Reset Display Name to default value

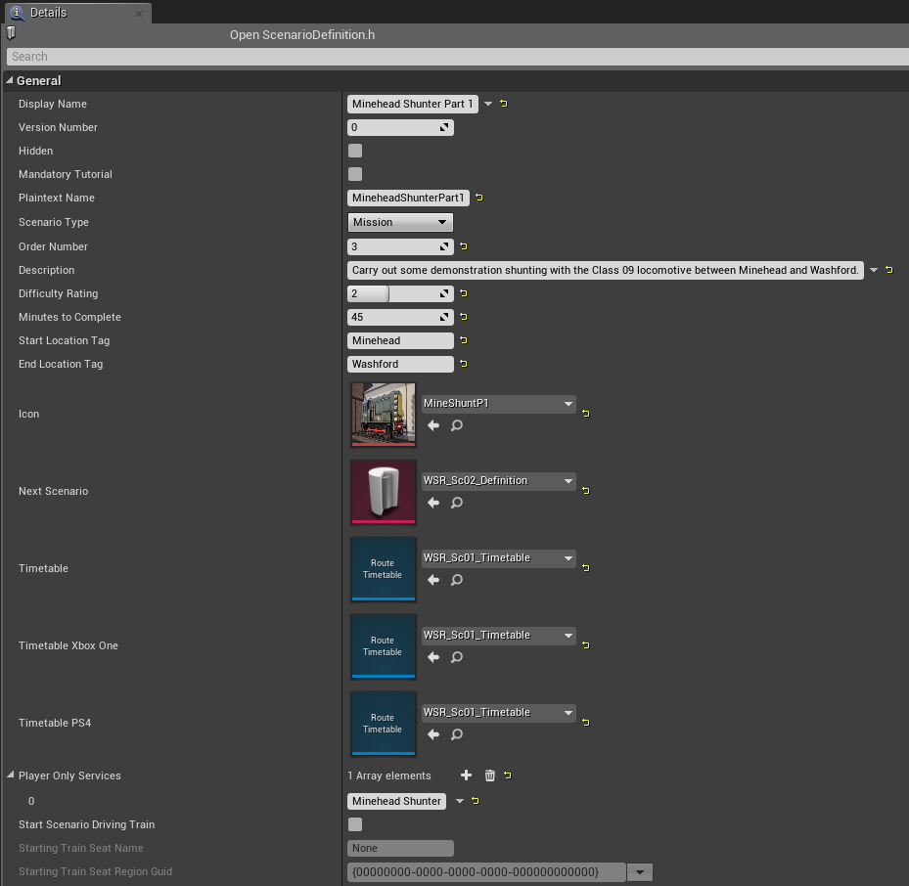[x=504, y=104]
